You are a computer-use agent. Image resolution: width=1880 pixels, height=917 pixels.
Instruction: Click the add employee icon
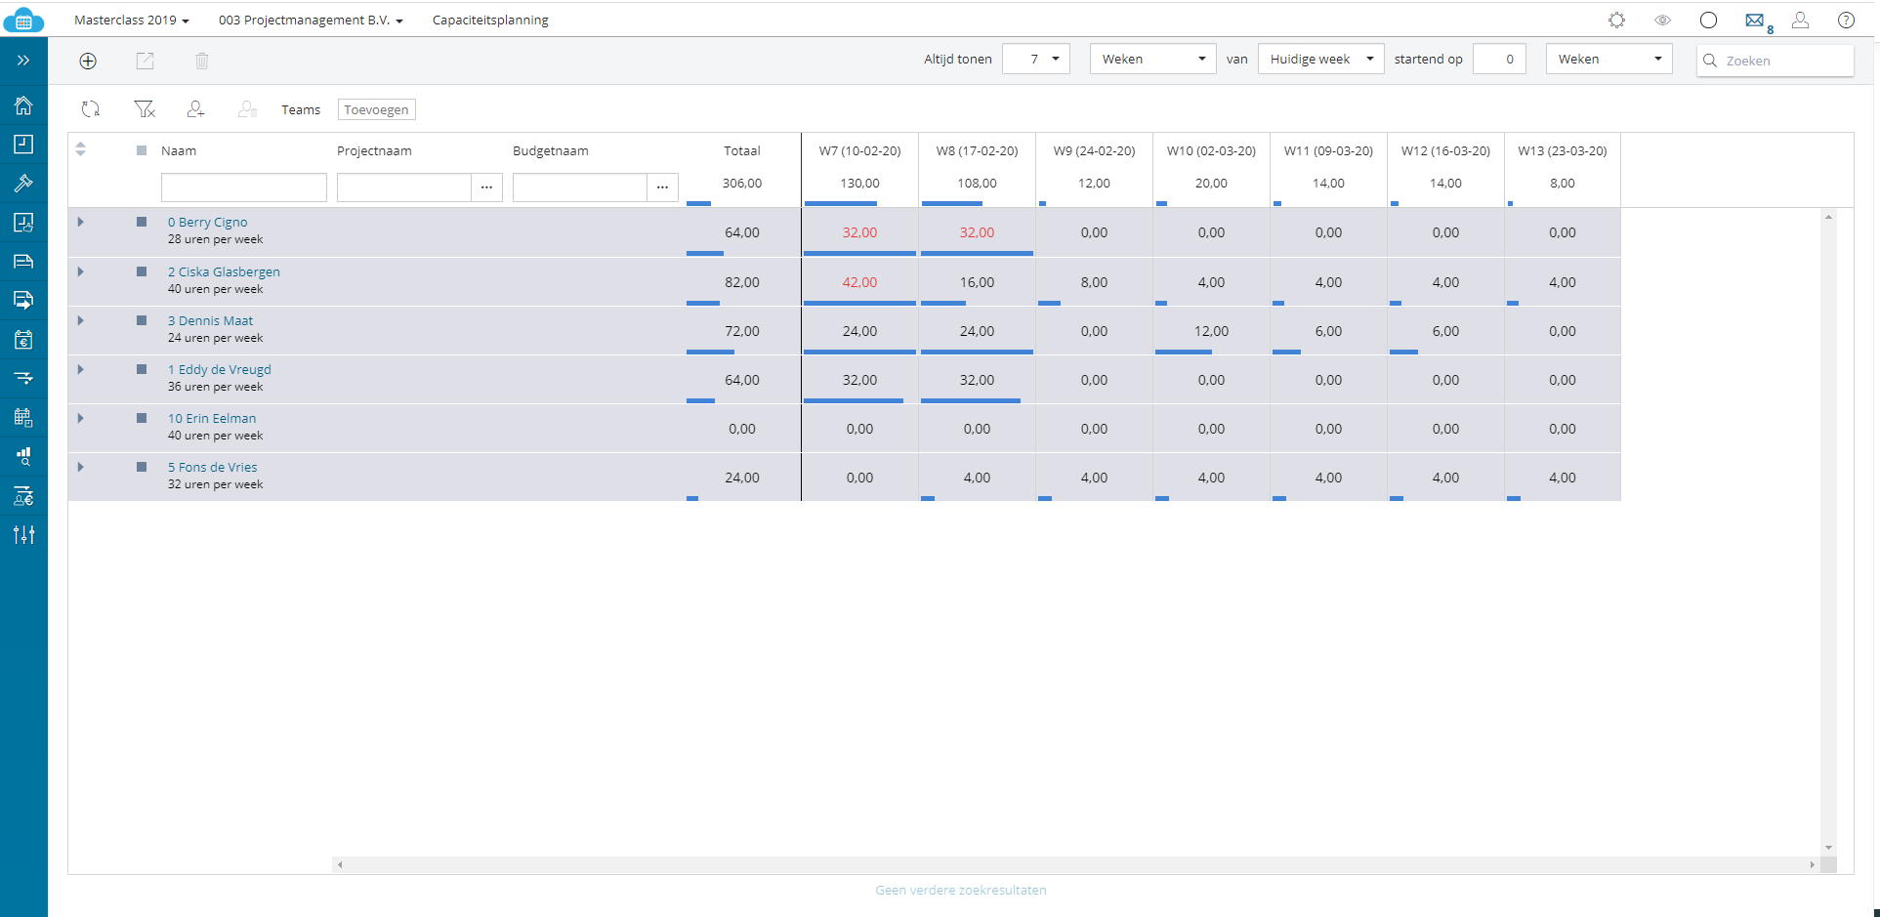click(x=195, y=109)
